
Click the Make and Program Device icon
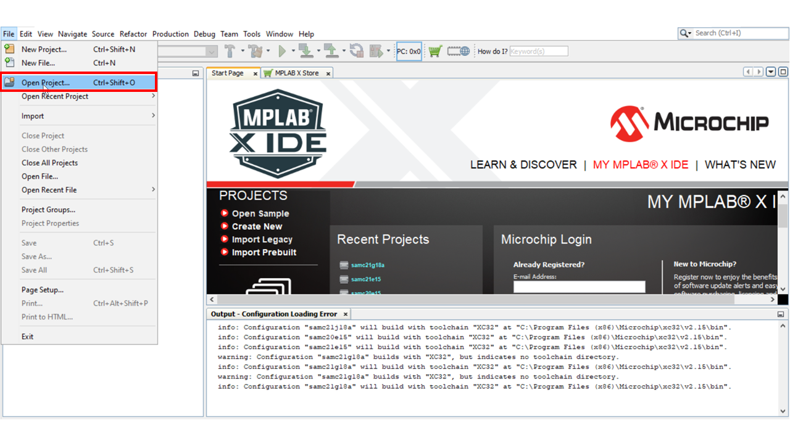pyautogui.click(x=305, y=51)
